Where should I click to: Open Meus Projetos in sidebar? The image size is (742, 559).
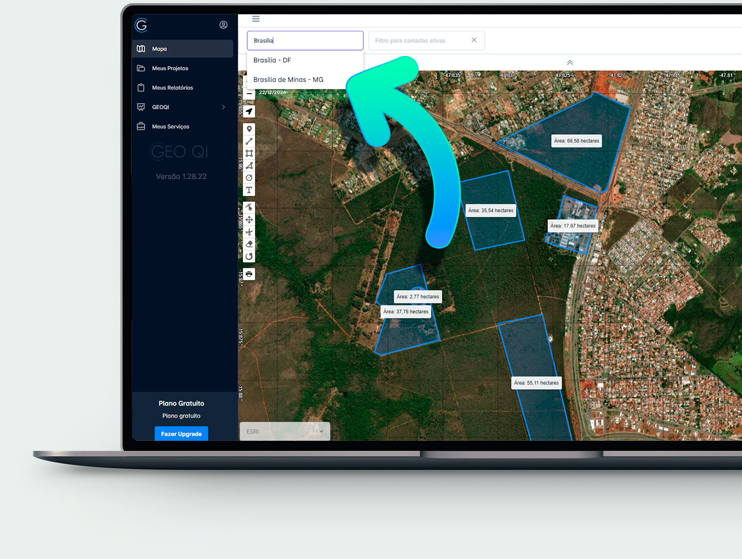[x=183, y=68]
